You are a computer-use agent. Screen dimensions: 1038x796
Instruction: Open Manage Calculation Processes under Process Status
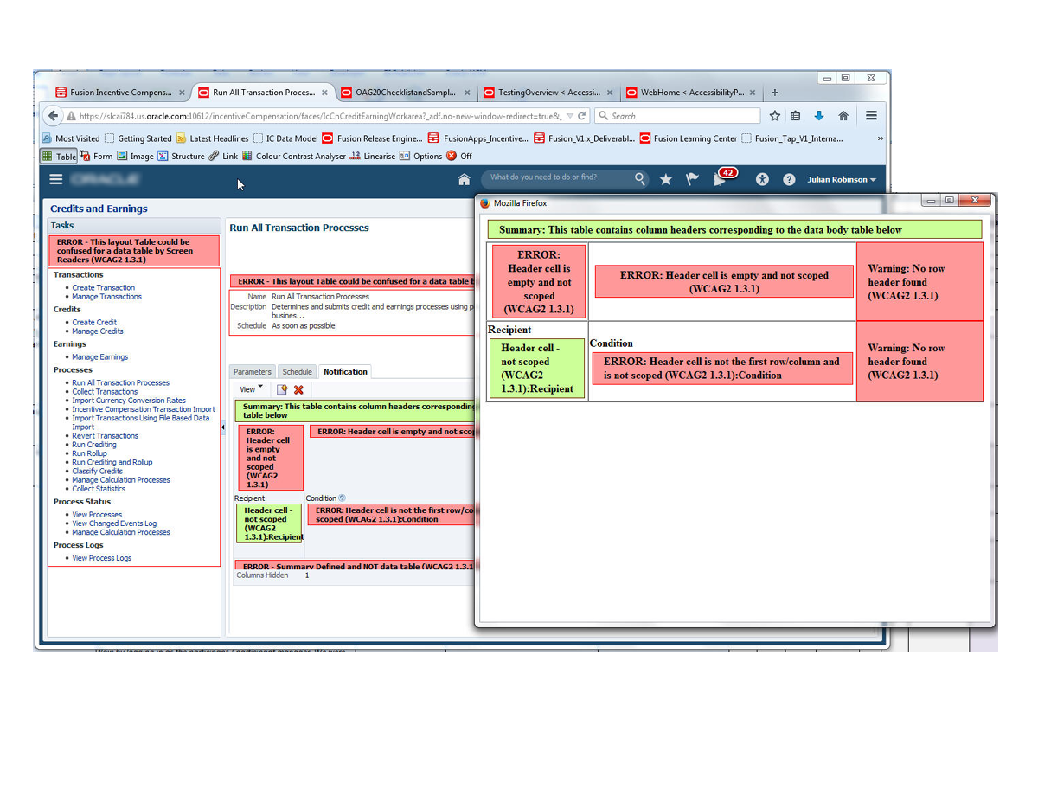[121, 532]
